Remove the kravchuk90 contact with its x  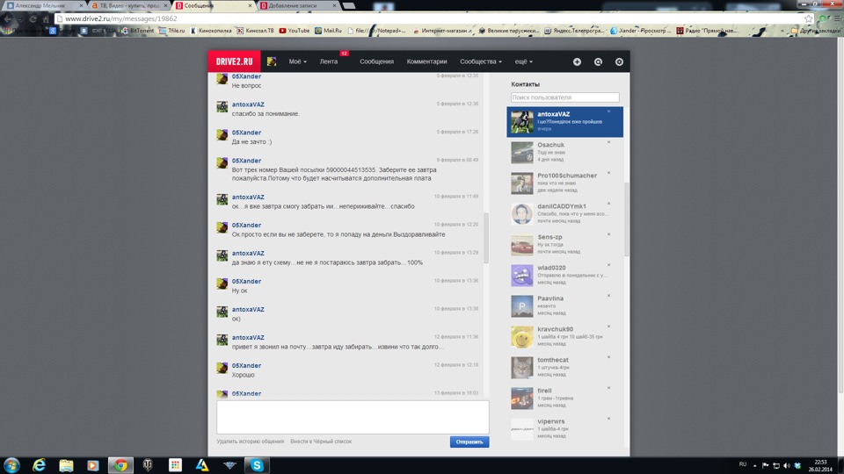coord(608,327)
